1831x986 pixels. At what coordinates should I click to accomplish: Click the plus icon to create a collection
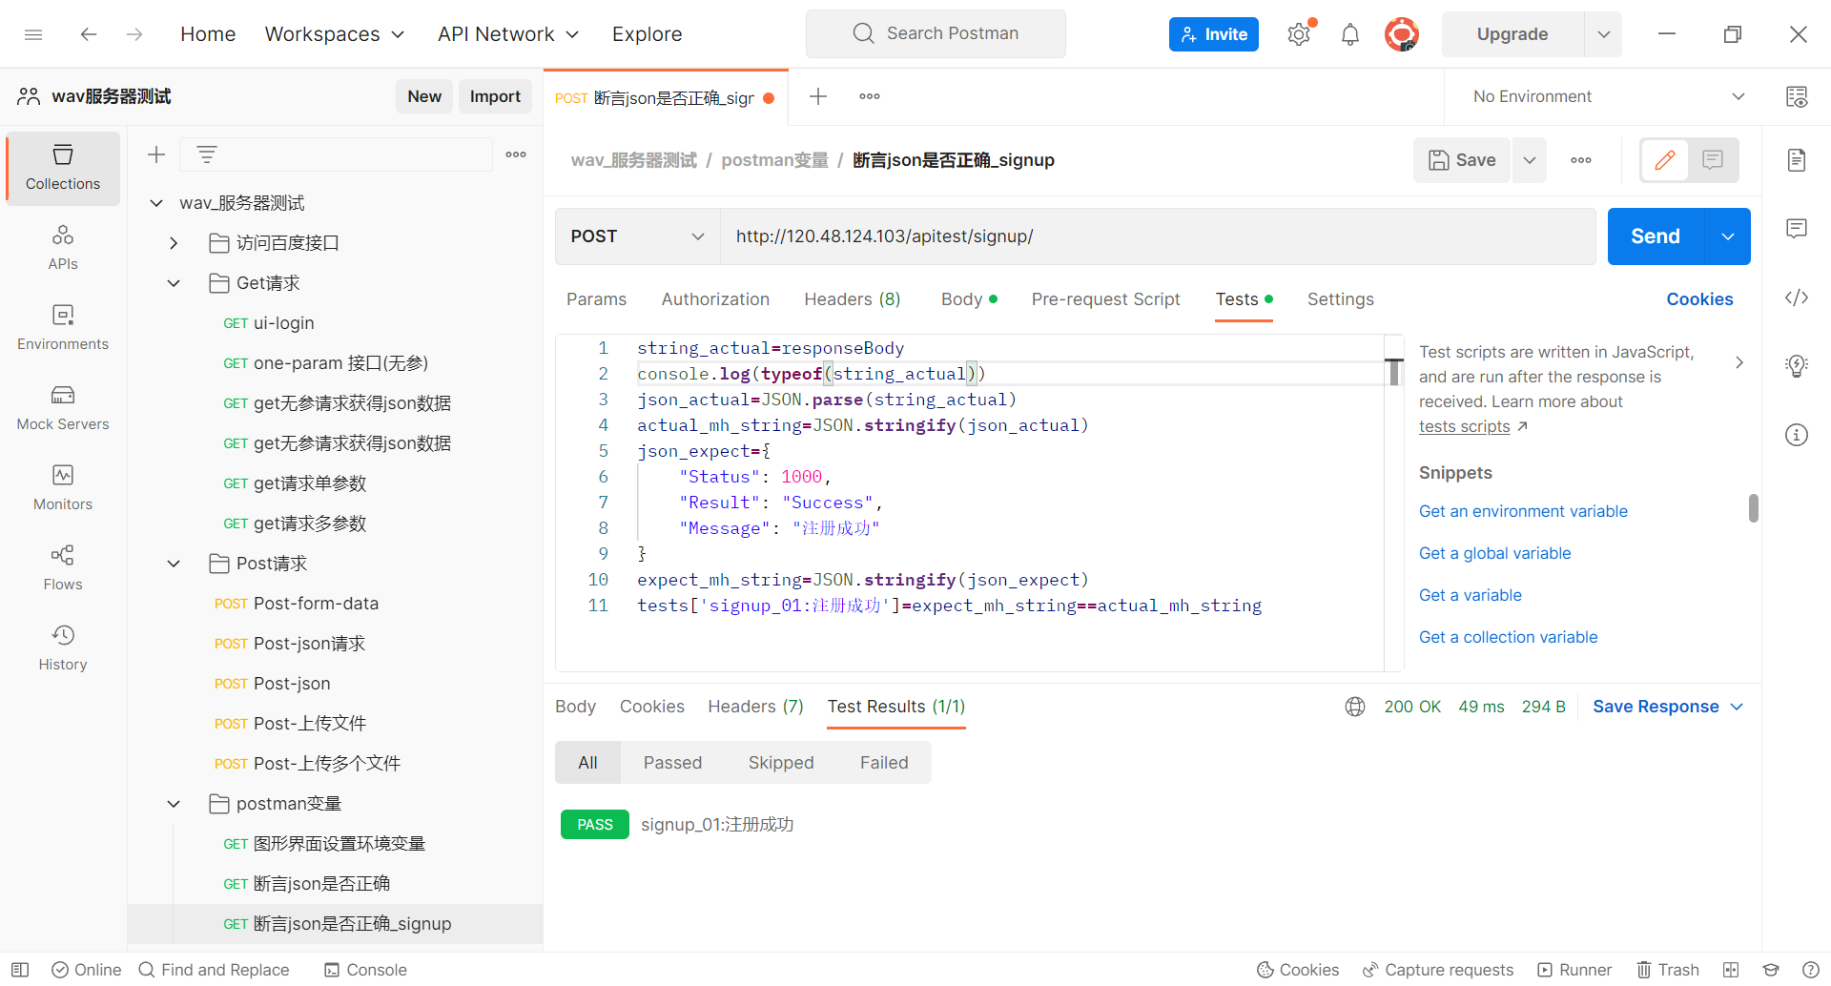(x=156, y=154)
